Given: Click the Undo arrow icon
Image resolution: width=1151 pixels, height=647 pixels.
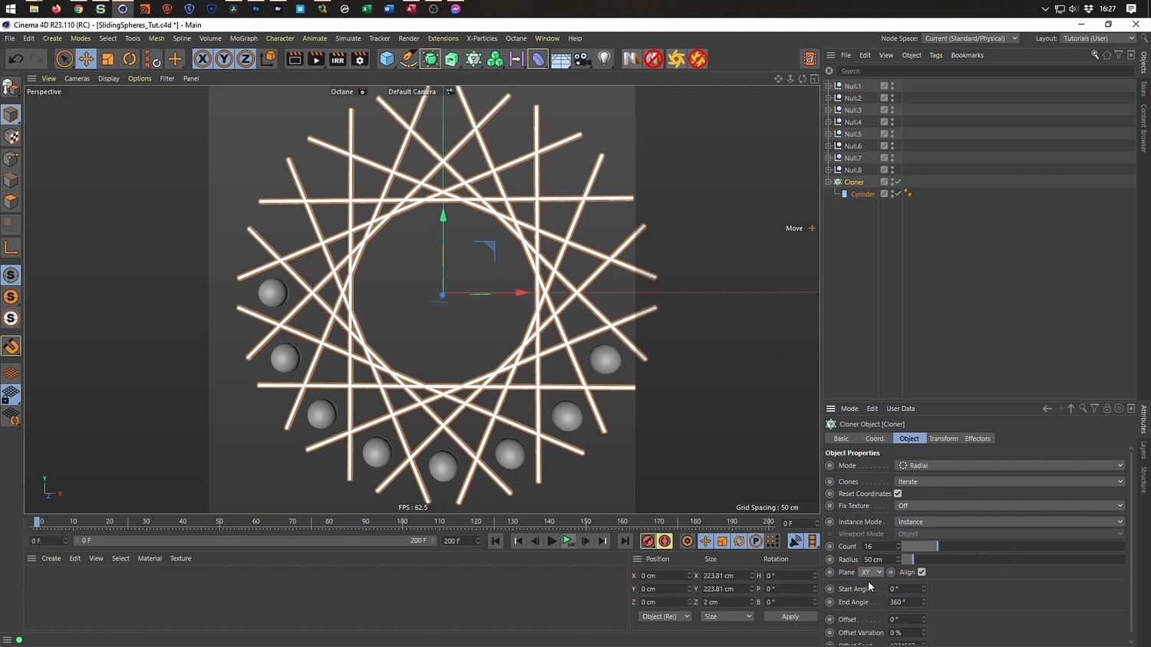Looking at the screenshot, I should (15, 59).
